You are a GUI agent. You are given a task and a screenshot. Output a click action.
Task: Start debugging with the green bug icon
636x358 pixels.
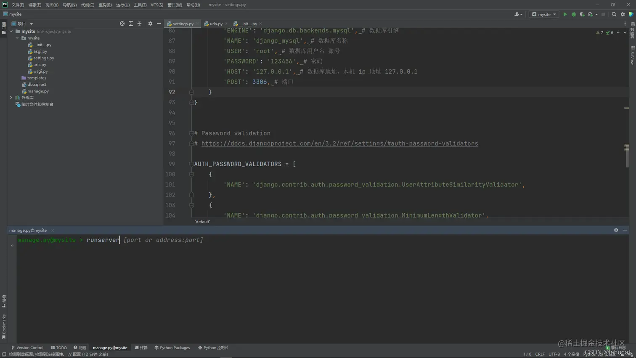[x=573, y=14]
